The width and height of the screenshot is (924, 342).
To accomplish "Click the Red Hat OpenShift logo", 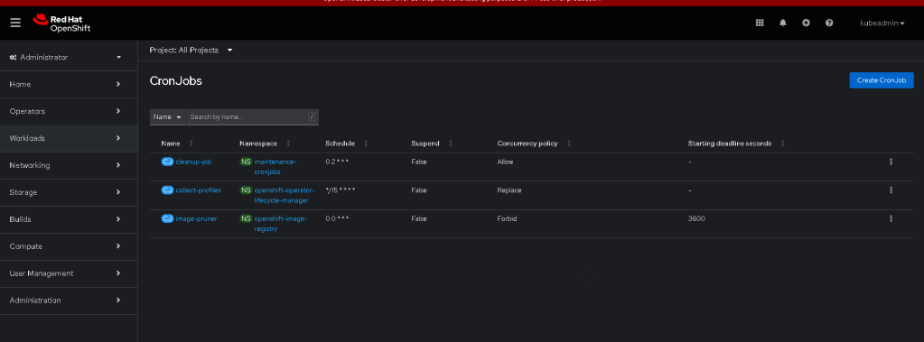I will (x=61, y=23).
